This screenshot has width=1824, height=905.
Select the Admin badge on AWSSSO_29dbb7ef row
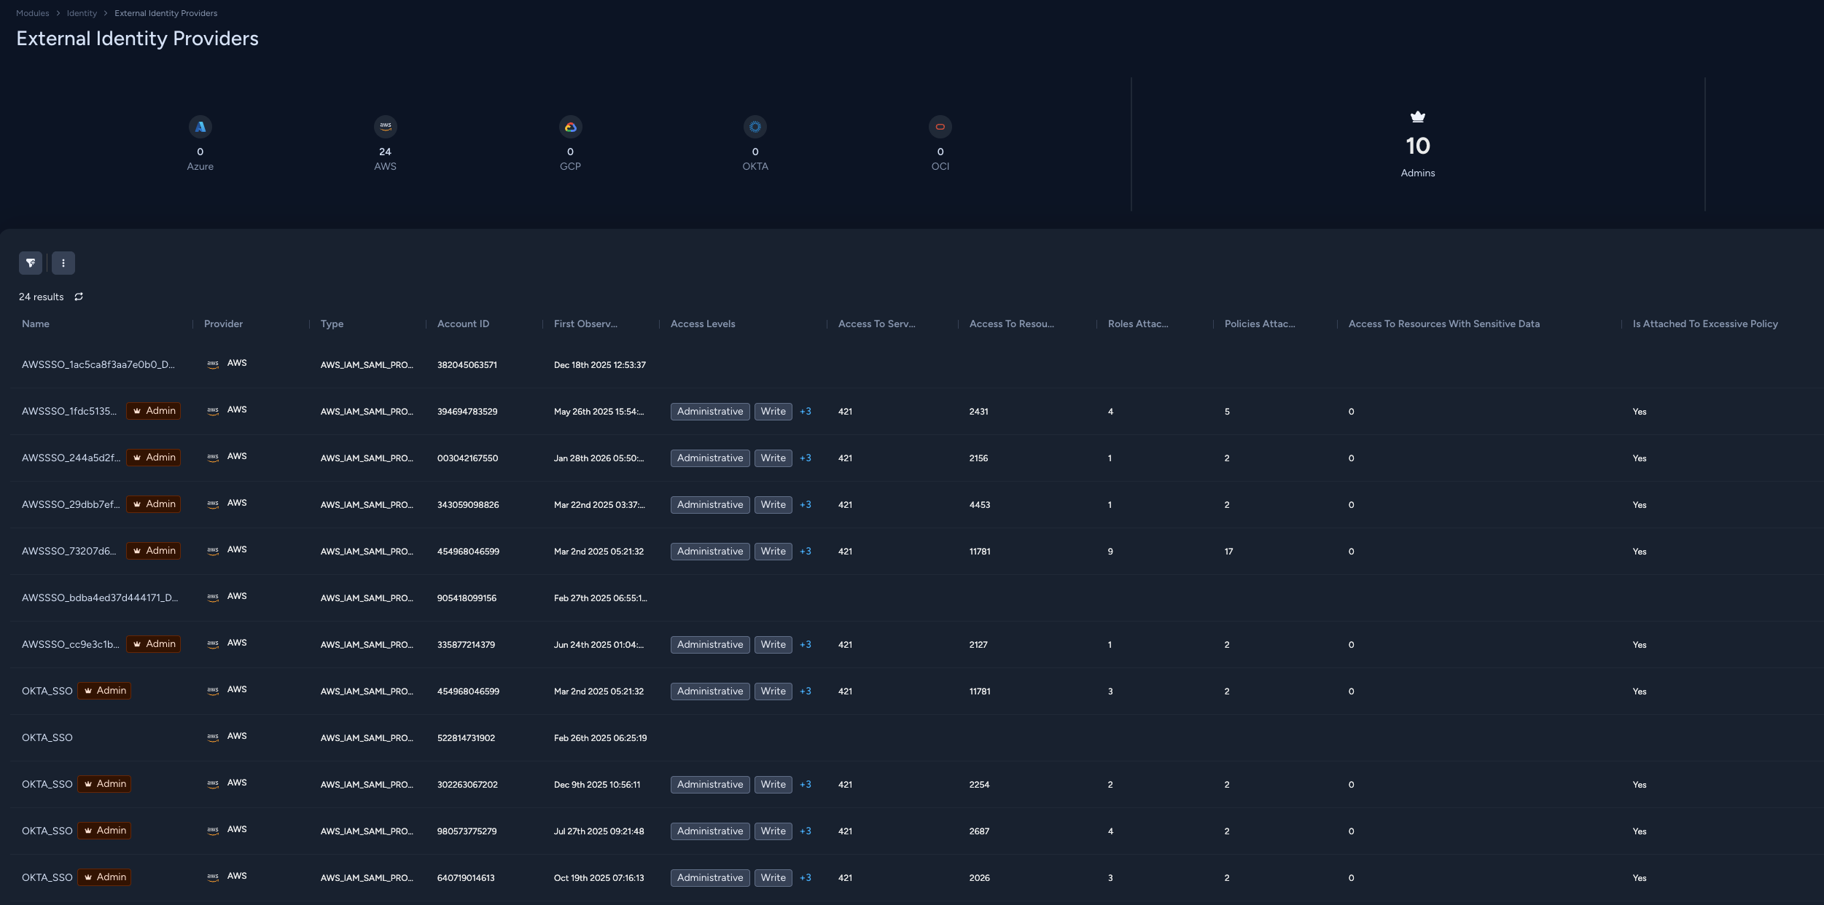153,504
